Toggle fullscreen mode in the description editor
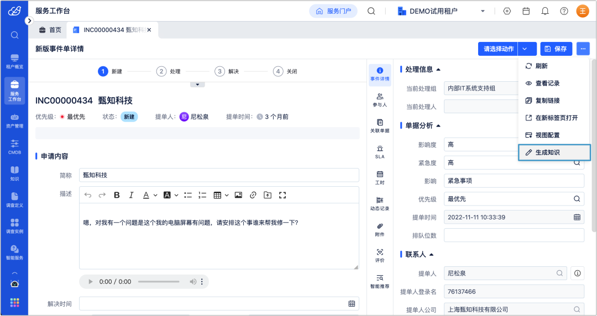The width and height of the screenshot is (597, 316). pyautogui.click(x=282, y=195)
